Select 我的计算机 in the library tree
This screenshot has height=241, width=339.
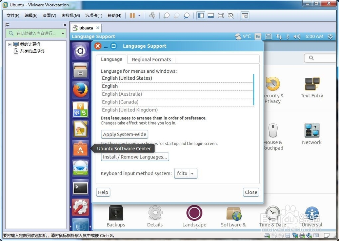pyautogui.click(x=30, y=44)
